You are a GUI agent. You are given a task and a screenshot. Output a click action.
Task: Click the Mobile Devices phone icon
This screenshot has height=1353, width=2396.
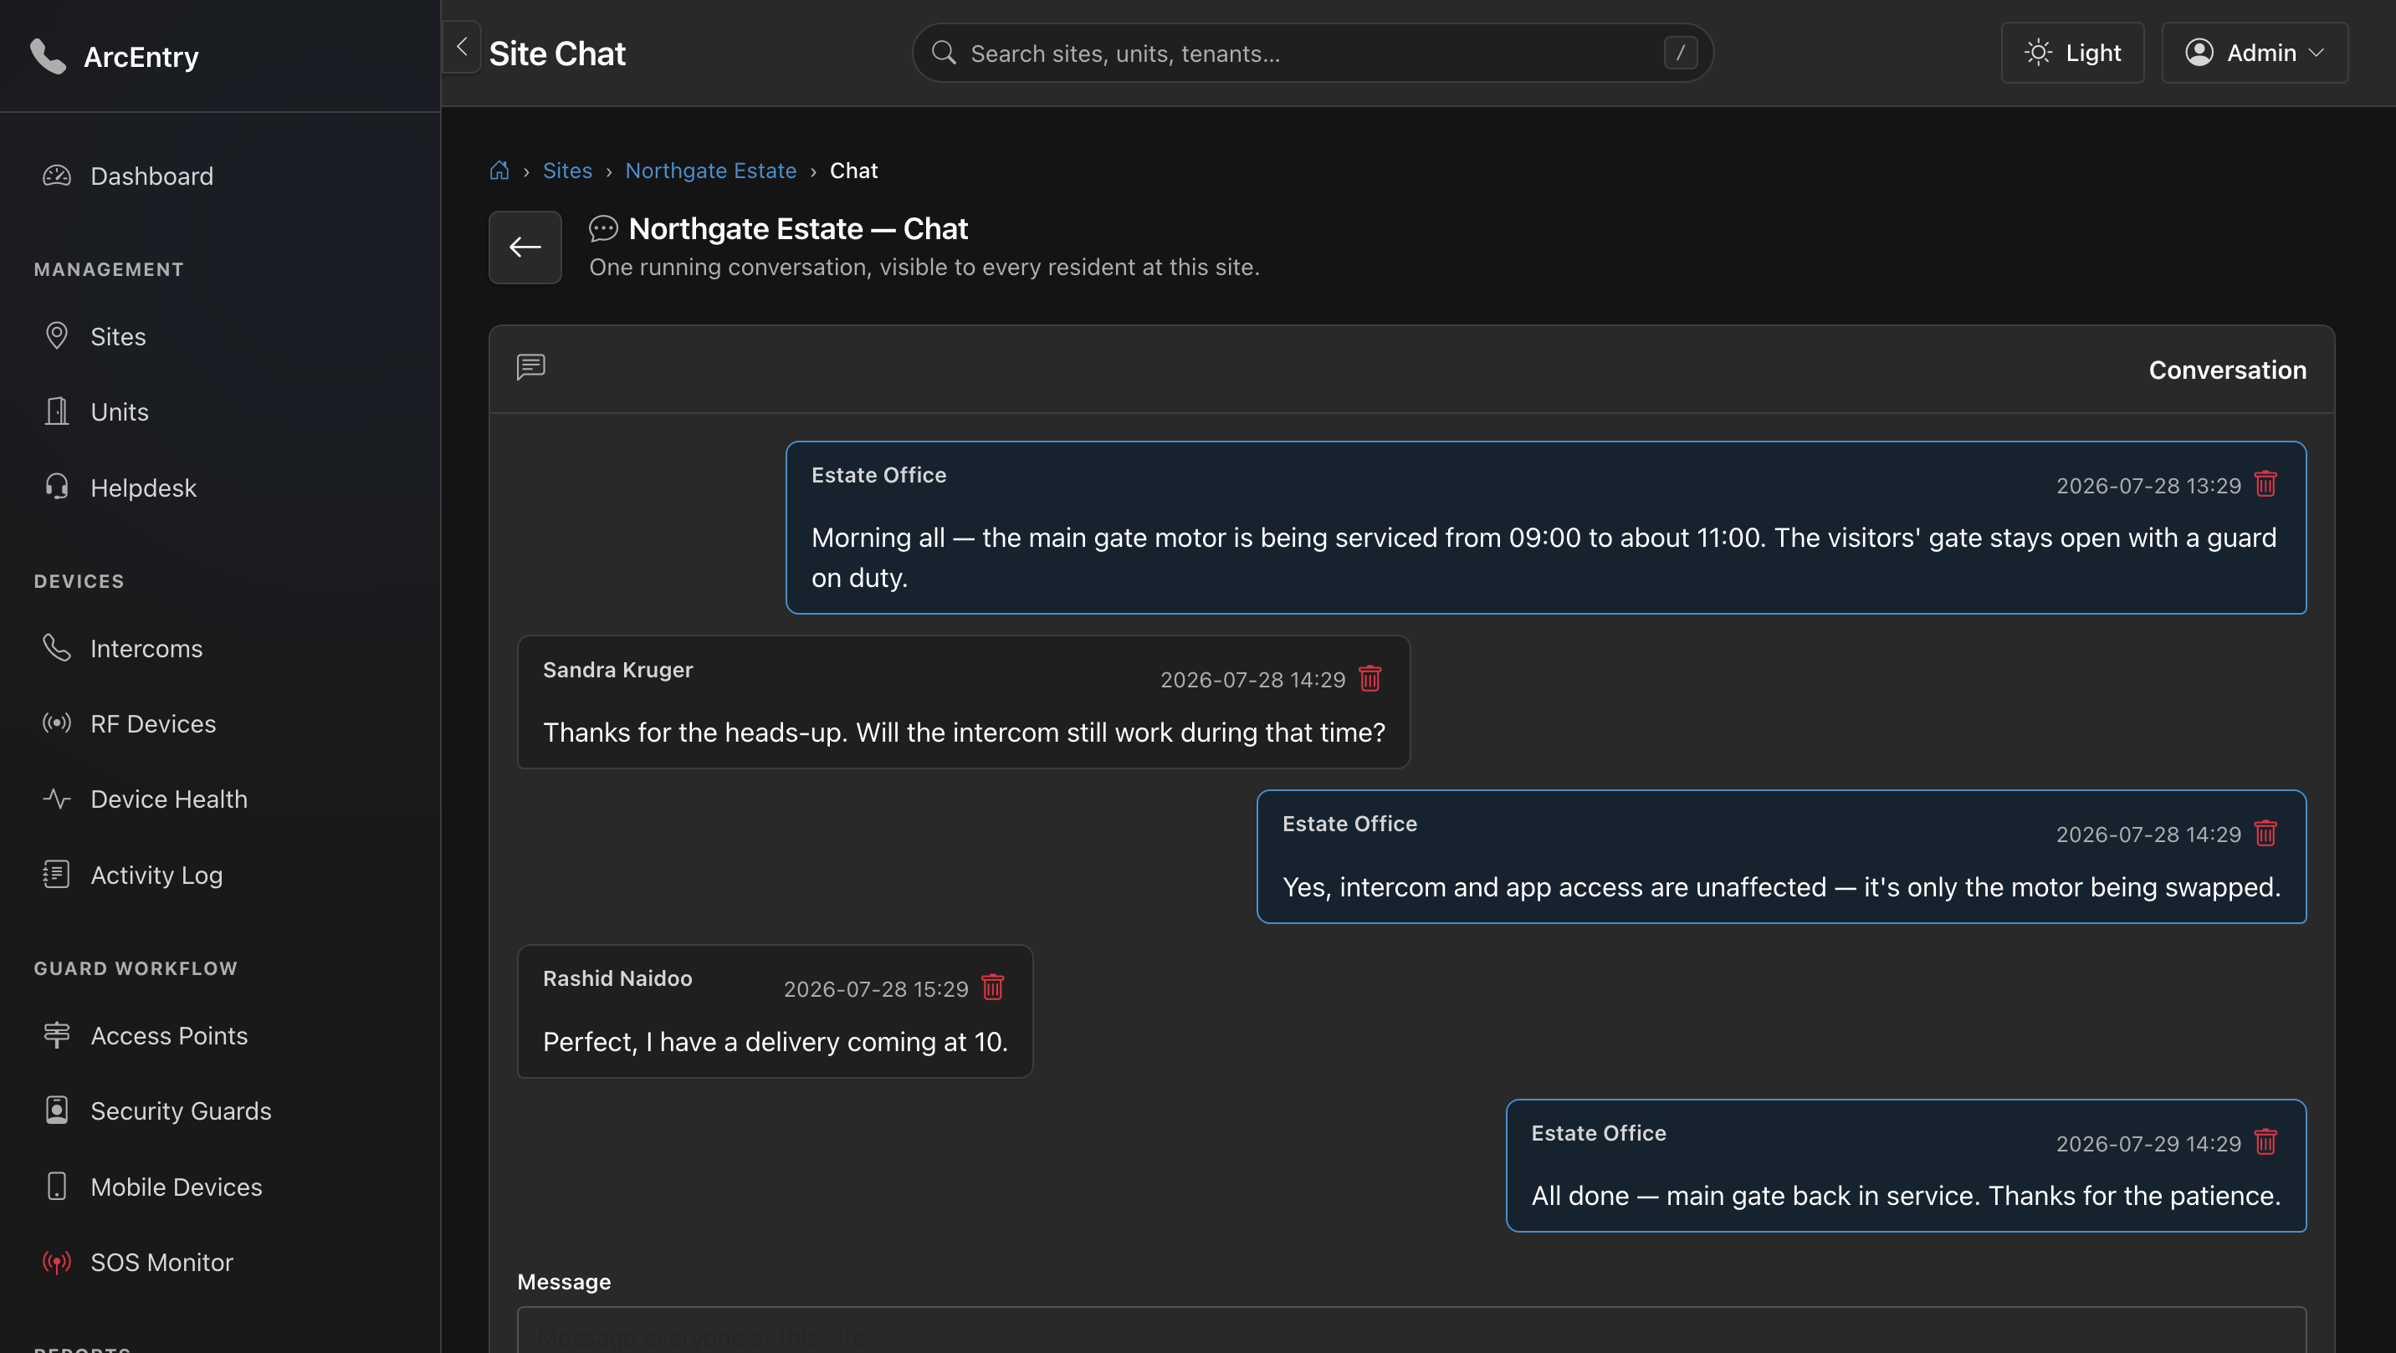[x=57, y=1187]
